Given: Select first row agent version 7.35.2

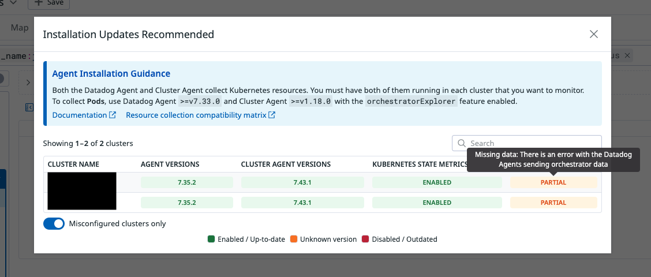Looking at the screenshot, I should [187, 182].
